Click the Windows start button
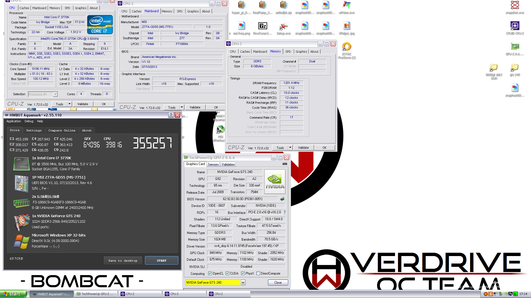 coord(13,294)
